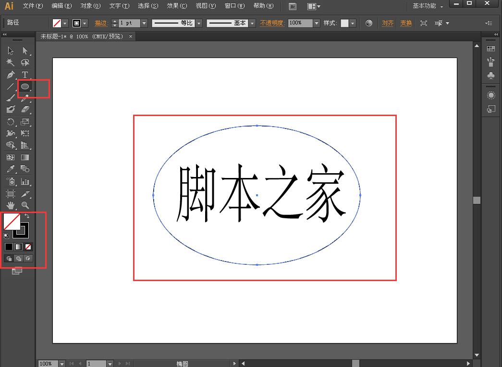Set paint mode to Gradient
Image resolution: width=502 pixels, height=367 pixels.
tap(19, 247)
